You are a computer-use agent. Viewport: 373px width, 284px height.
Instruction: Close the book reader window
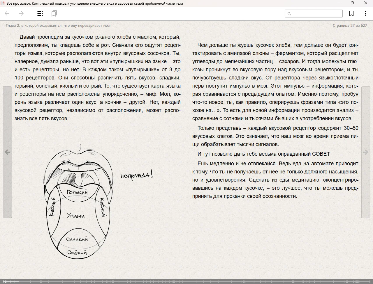pos(366,3)
